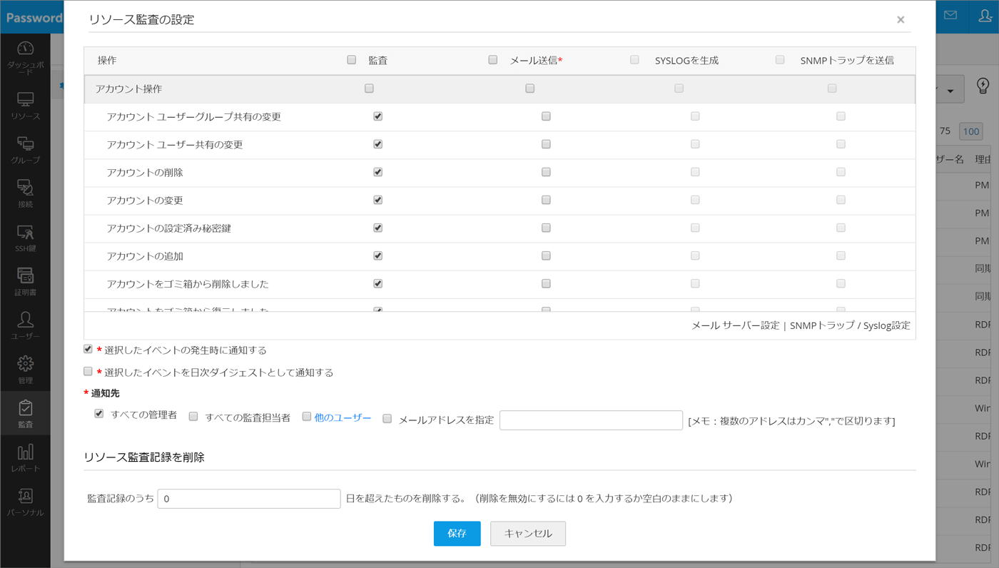The width and height of the screenshot is (999, 568).
Task: Focus the email address input field
Action: (591, 420)
